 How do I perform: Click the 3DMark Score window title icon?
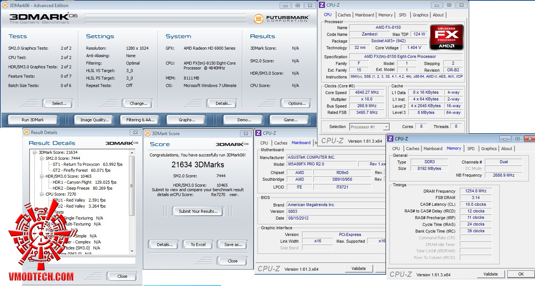[x=148, y=133]
